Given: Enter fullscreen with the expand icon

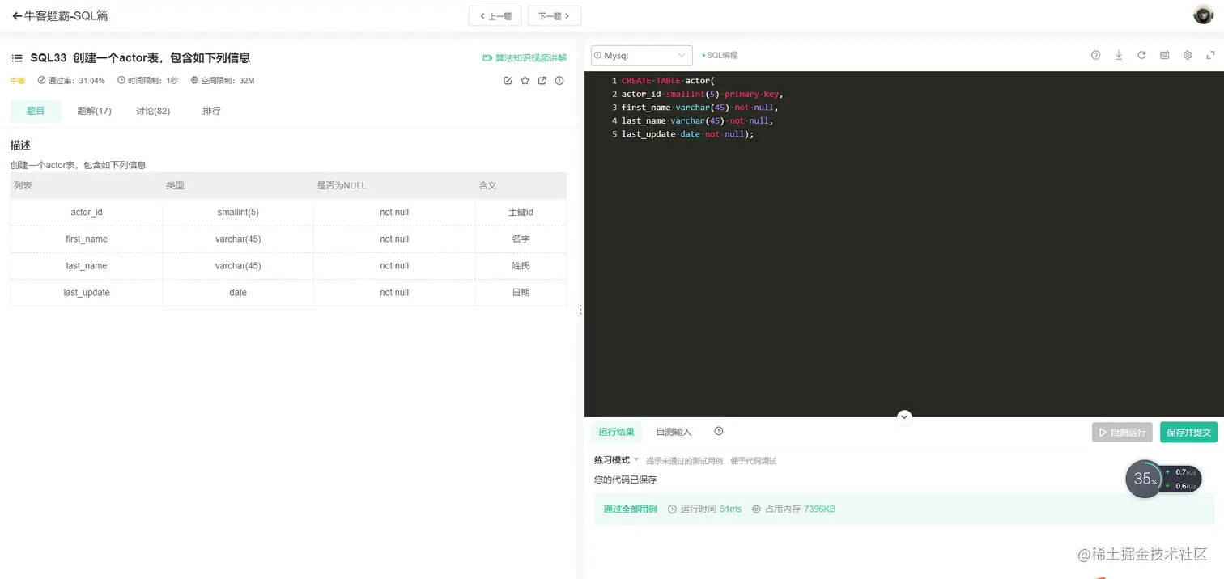Looking at the screenshot, I should pos(1209,55).
